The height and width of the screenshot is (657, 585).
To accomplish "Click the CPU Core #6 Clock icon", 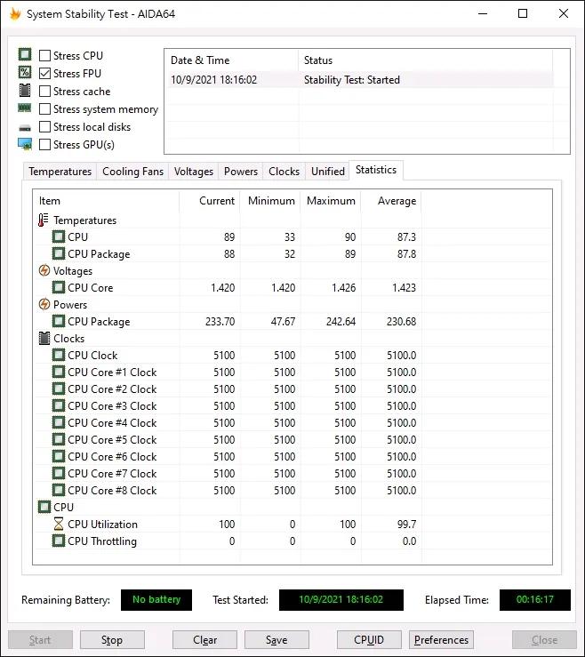I will [59, 456].
